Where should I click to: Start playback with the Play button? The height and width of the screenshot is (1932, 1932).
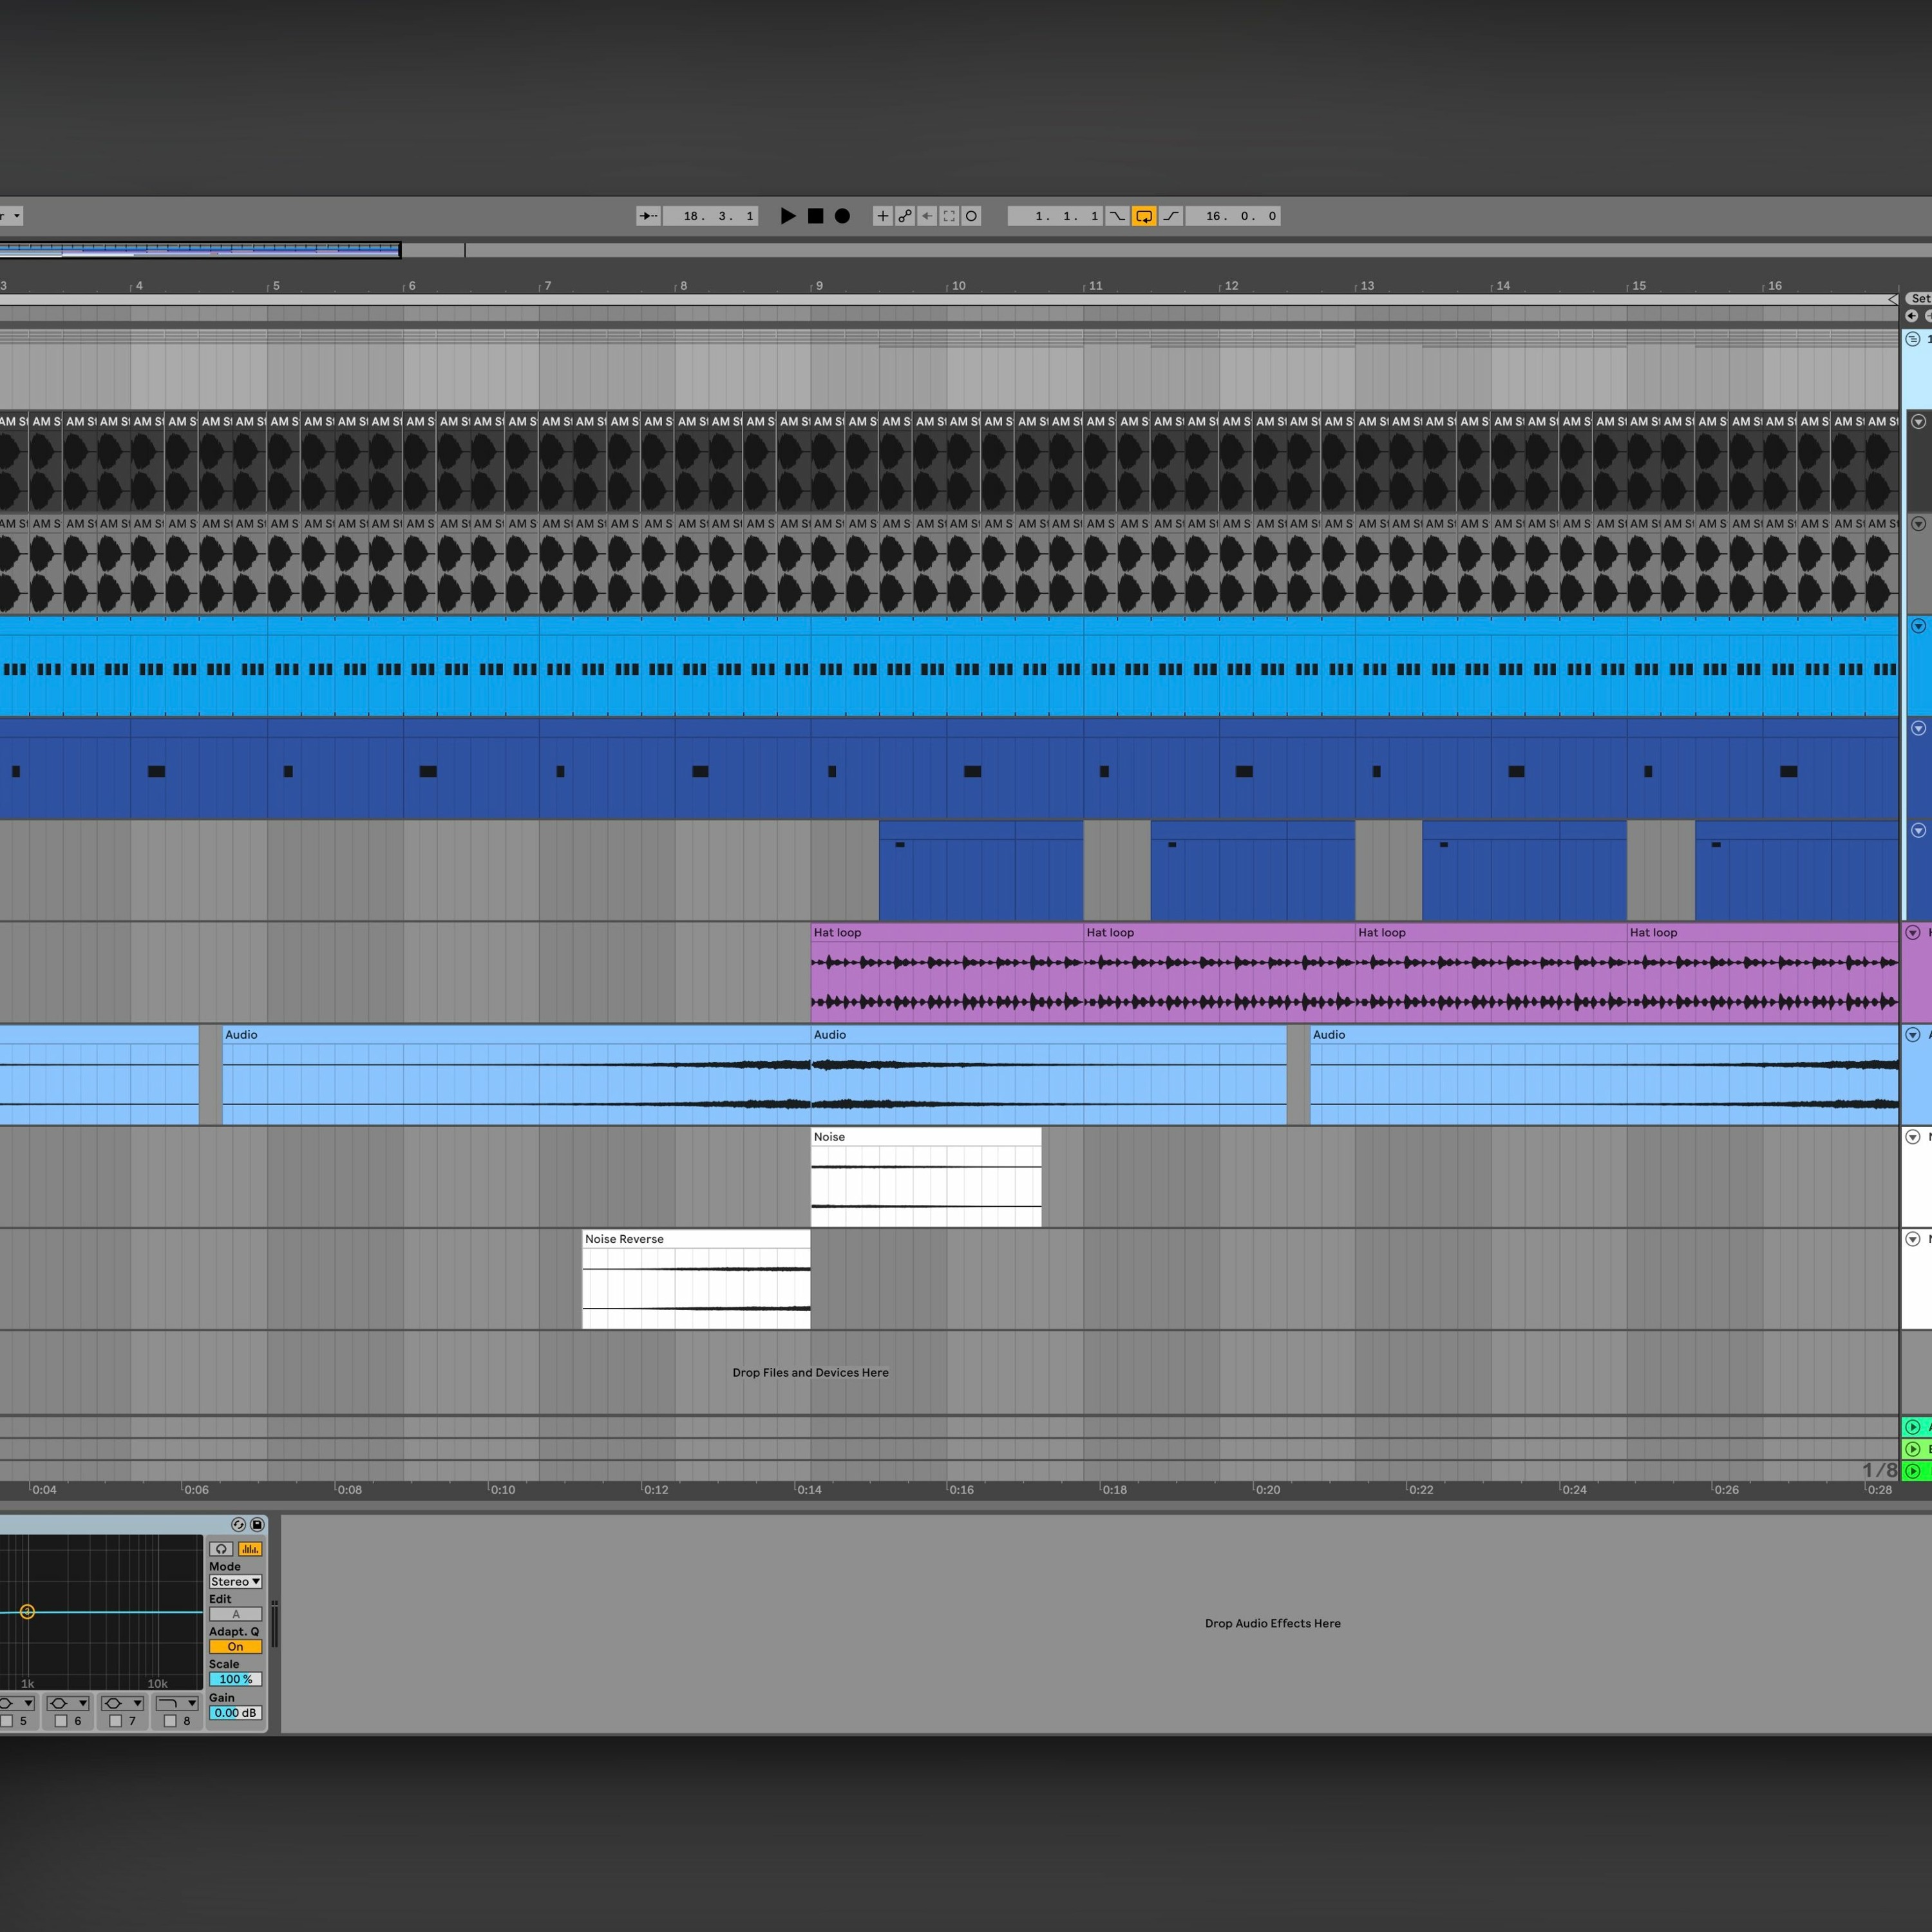coord(788,216)
